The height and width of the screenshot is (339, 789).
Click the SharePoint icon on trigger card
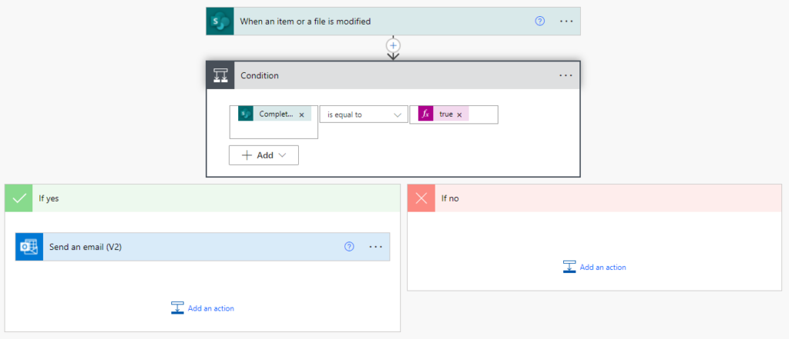coord(220,21)
